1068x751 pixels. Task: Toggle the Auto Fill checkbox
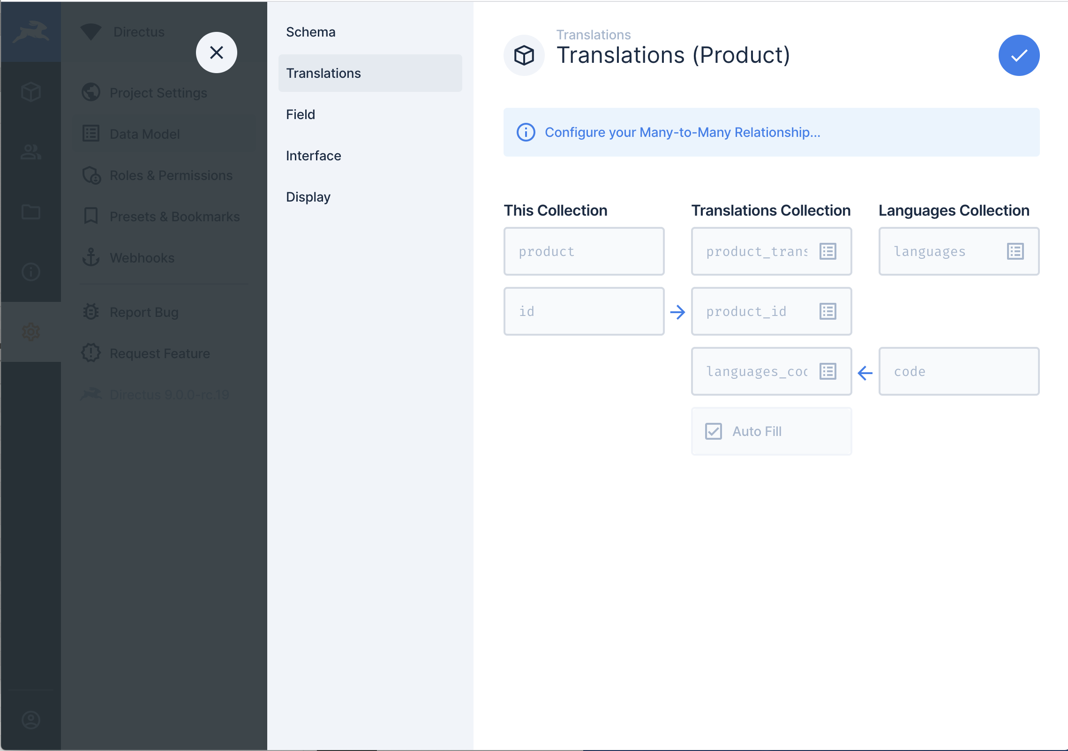(714, 431)
